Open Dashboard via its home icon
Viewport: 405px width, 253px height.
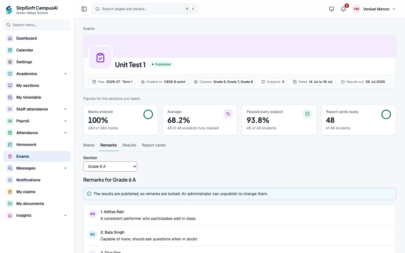pos(10,38)
